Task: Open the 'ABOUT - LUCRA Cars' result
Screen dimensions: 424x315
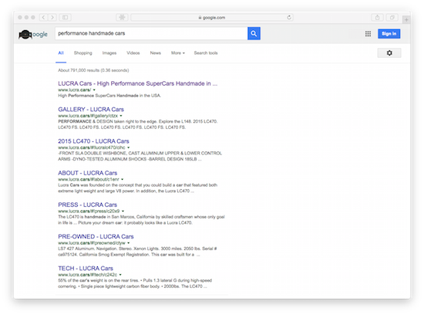Action: [88, 173]
